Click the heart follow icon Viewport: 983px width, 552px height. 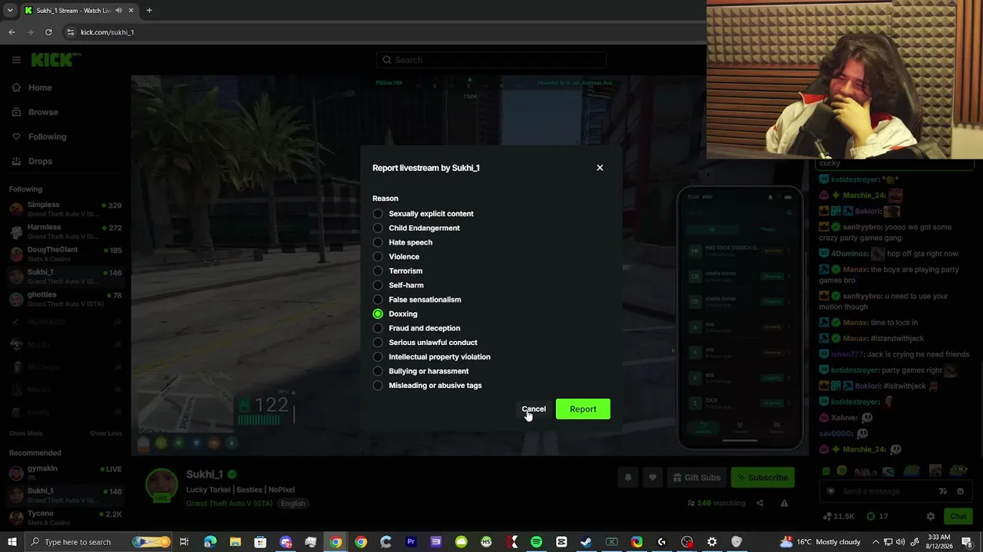tap(653, 478)
